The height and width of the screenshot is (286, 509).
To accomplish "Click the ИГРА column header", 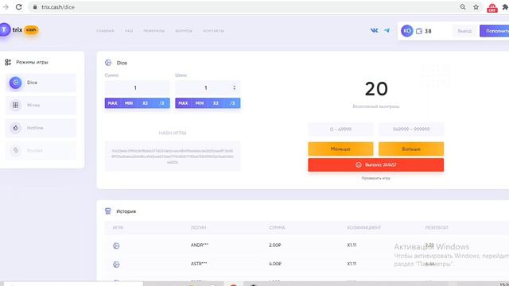I will [x=118, y=228].
